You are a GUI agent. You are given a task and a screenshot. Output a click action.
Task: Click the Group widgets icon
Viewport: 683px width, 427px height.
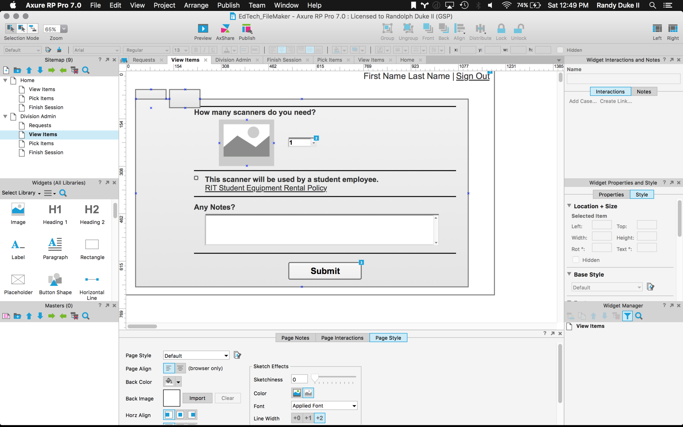[387, 29]
